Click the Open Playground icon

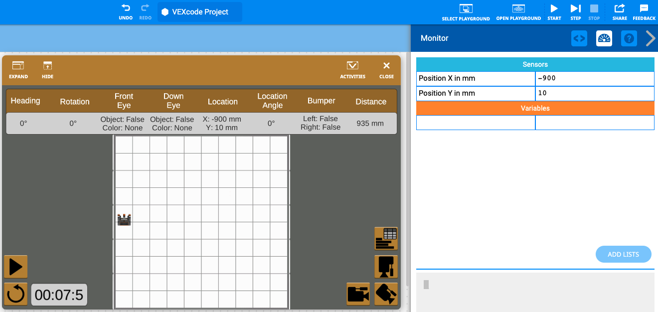click(518, 8)
